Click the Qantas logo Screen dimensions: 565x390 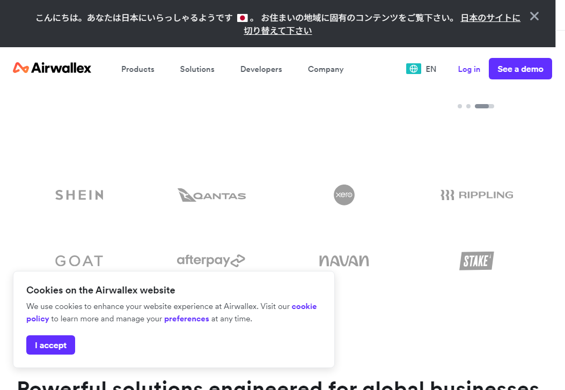coord(211,195)
